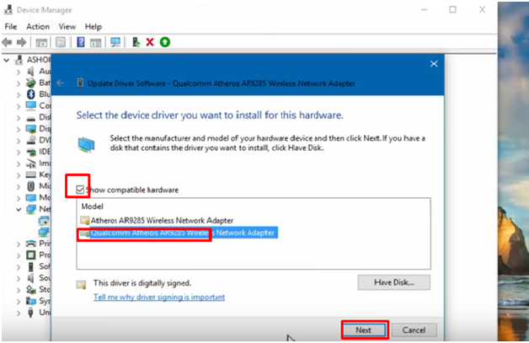Select the ASHOK computer name in tree
The height and width of the screenshot is (343, 529).
click(39, 60)
